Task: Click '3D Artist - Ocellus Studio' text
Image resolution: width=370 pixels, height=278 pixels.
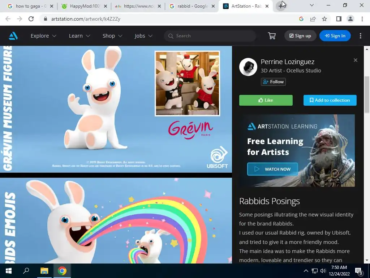Action: click(x=291, y=71)
